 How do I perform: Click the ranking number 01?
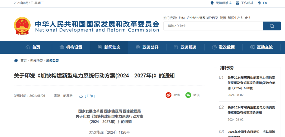pyautogui.click(x=221, y=78)
